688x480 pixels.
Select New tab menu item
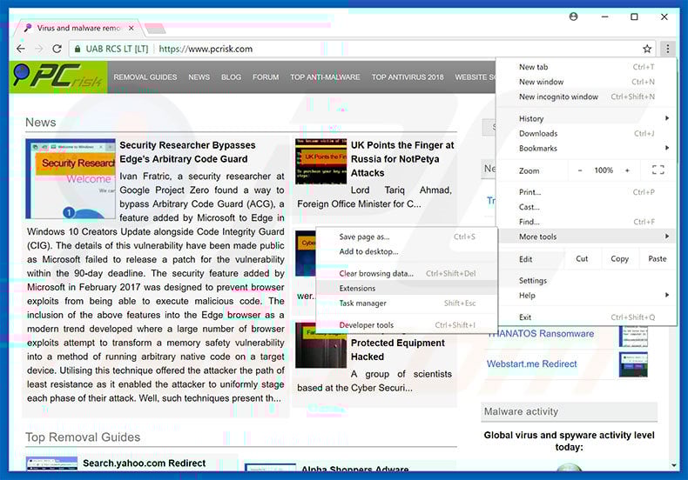click(586, 67)
